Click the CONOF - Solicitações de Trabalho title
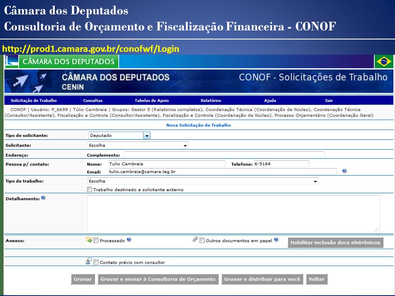 [x=313, y=77]
